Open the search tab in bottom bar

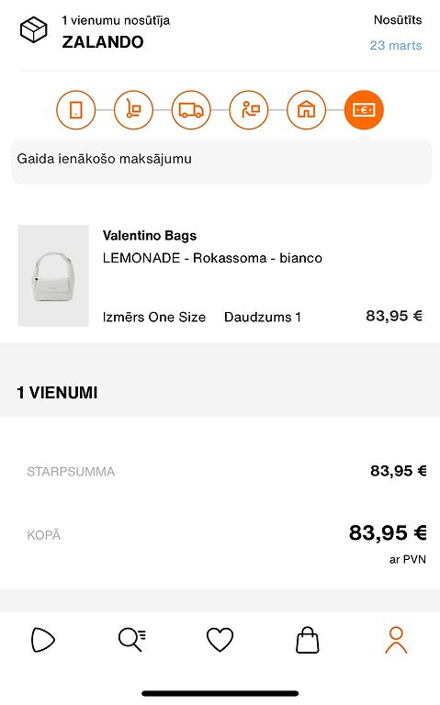pos(132,639)
